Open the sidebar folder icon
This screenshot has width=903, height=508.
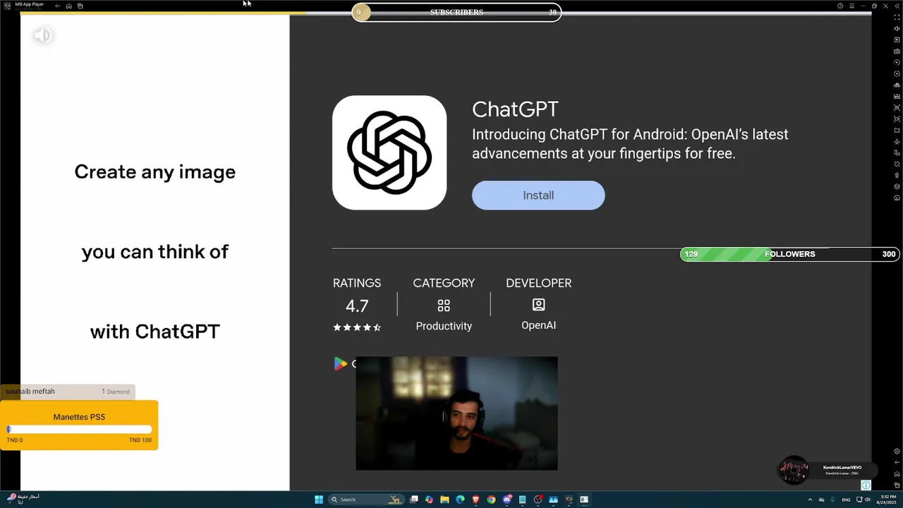897,130
